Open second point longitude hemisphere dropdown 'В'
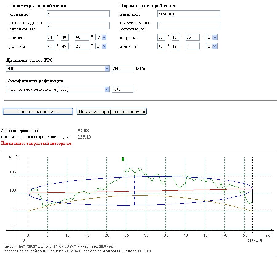This screenshot has width=277, height=257. click(212, 46)
